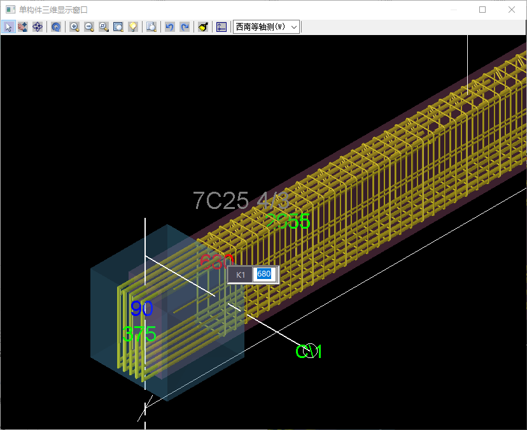The image size is (527, 430).
Task: Click the K1 value input field
Action: pyautogui.click(x=264, y=275)
